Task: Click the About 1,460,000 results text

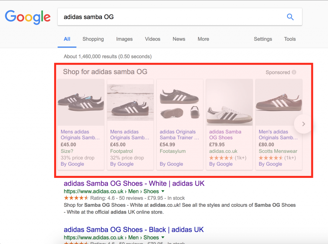Action: point(108,57)
